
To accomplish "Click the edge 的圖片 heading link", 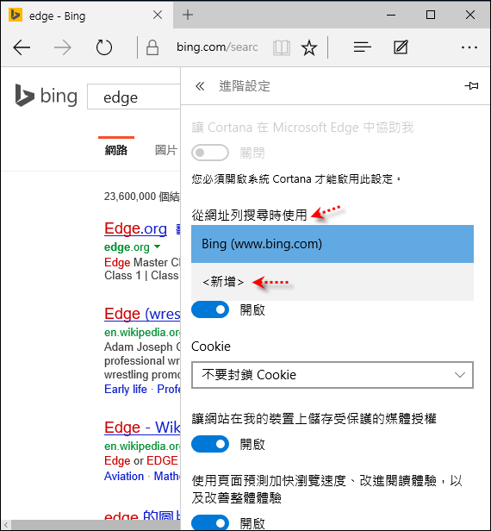I will pyautogui.click(x=142, y=517).
